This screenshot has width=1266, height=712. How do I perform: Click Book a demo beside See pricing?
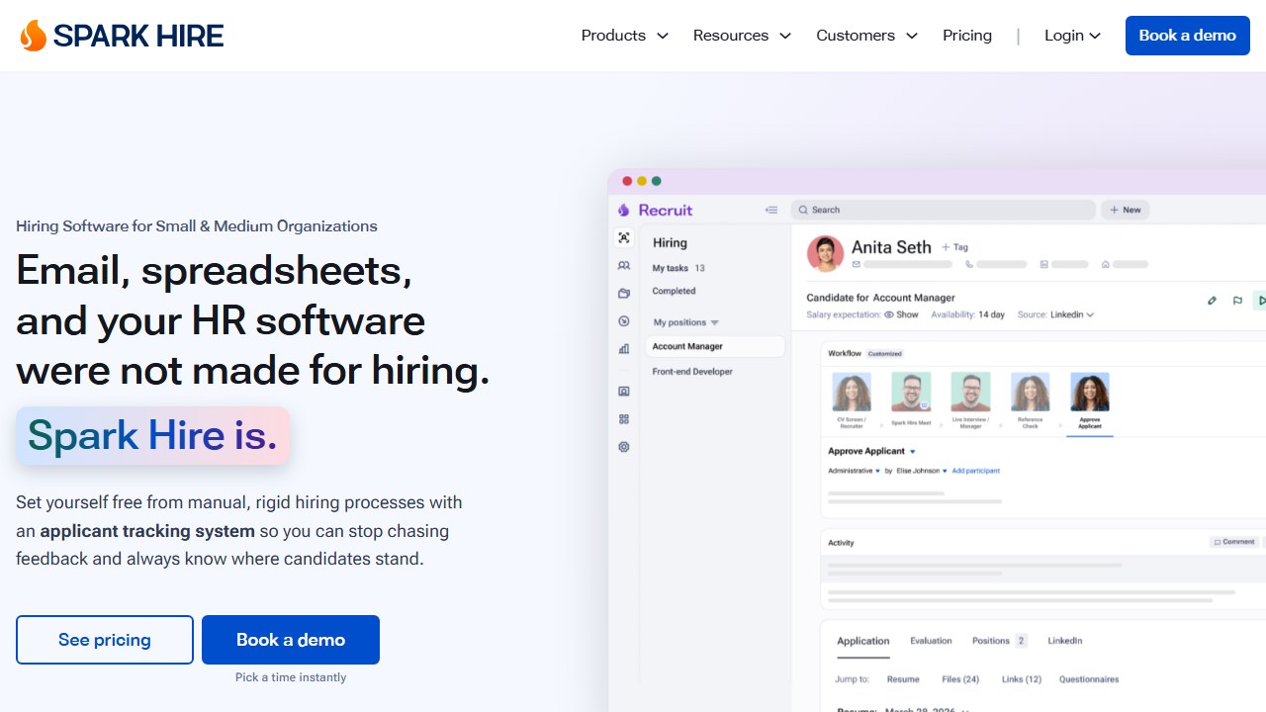(x=291, y=640)
